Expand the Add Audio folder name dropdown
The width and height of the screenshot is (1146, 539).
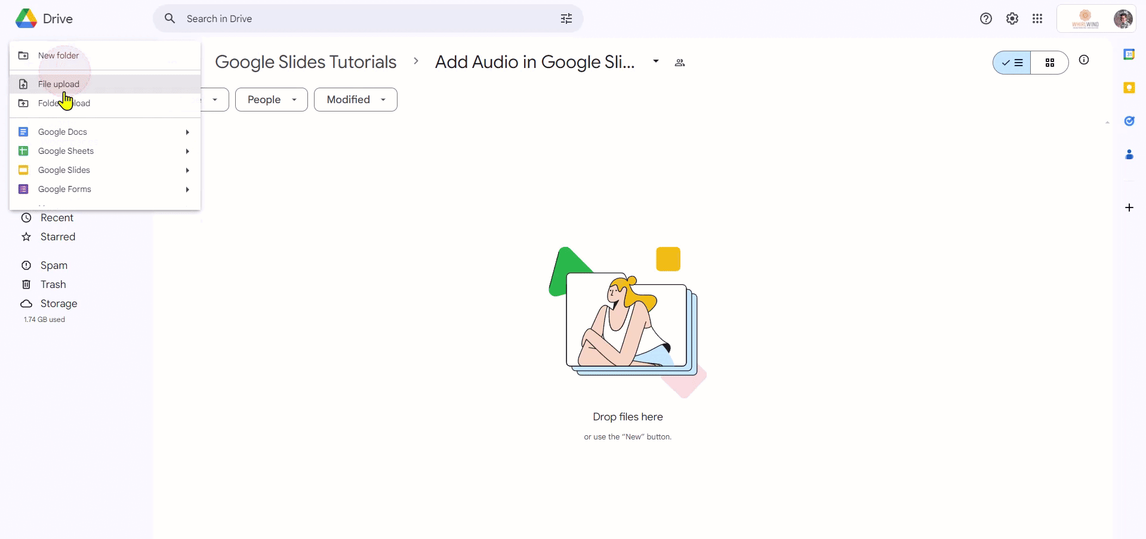point(656,61)
